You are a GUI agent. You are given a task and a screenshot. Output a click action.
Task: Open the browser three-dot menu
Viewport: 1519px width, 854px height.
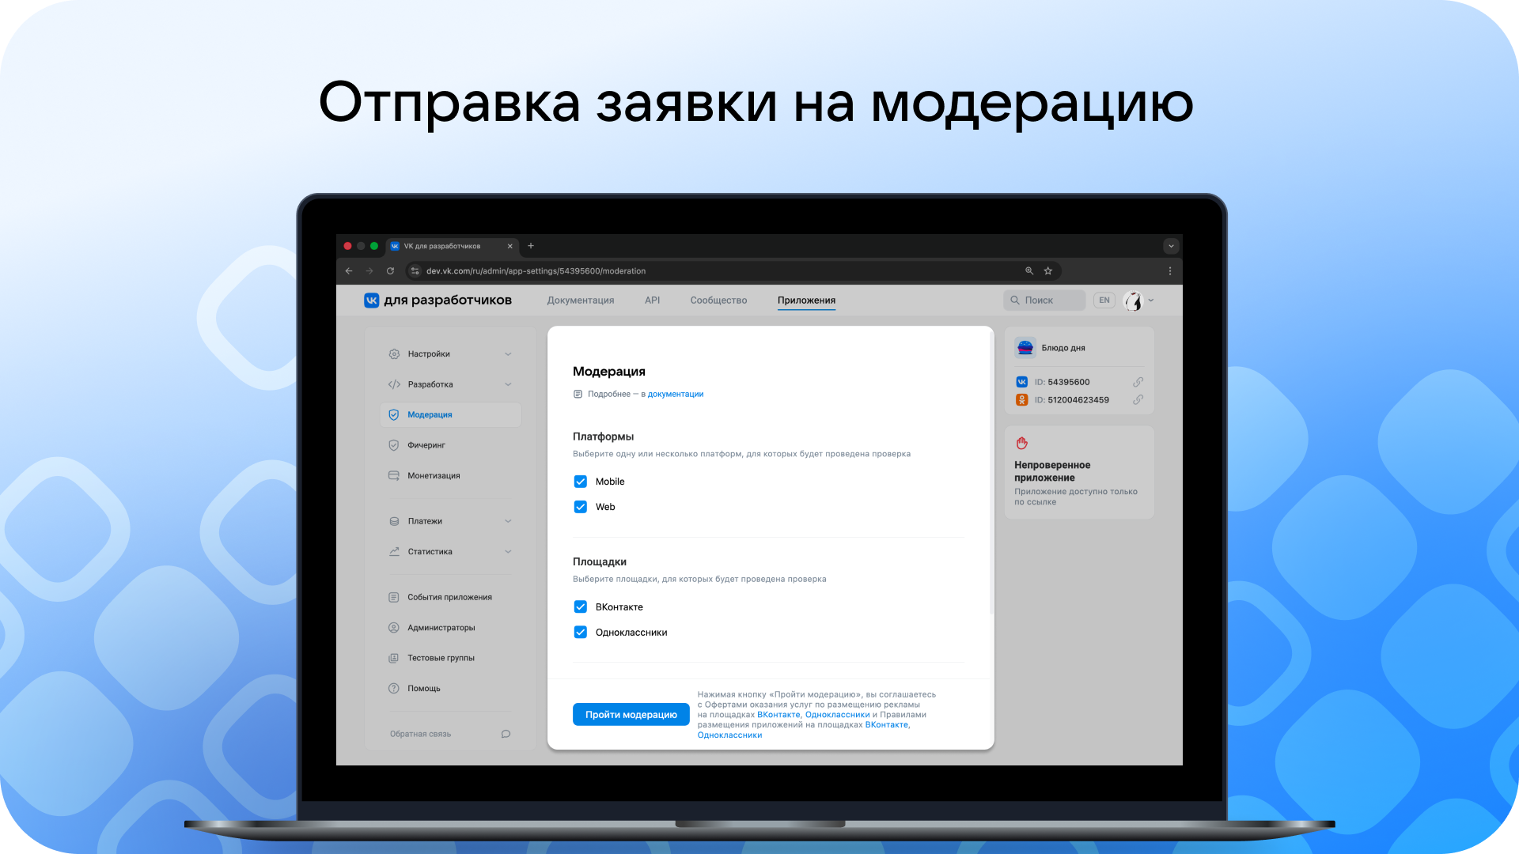(1170, 271)
